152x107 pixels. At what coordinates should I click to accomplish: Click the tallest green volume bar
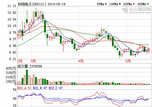click(27, 77)
